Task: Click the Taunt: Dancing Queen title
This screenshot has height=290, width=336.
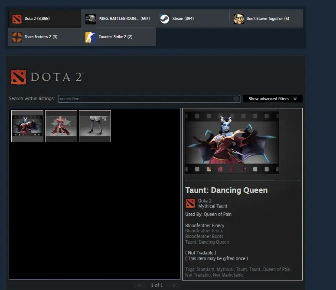Action: click(226, 190)
